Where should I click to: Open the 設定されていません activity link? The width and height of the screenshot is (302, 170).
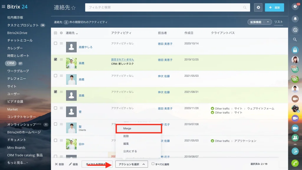coord(122,60)
